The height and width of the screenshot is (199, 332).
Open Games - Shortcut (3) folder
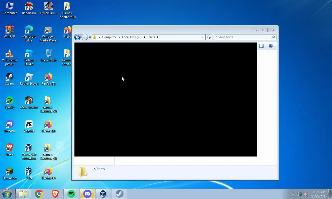pyautogui.click(x=49, y=152)
